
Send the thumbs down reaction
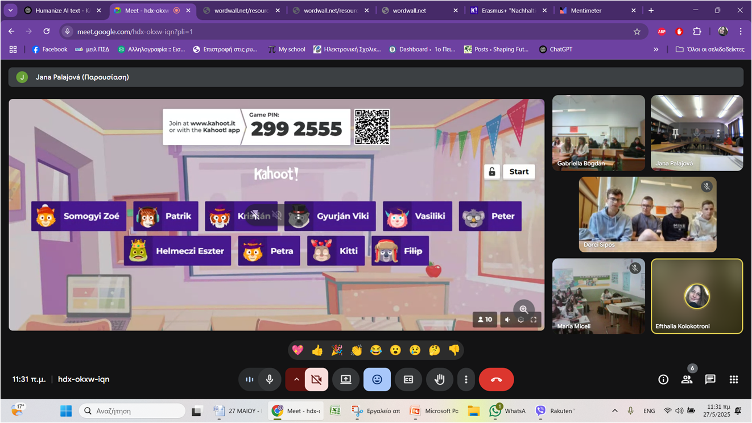point(454,350)
